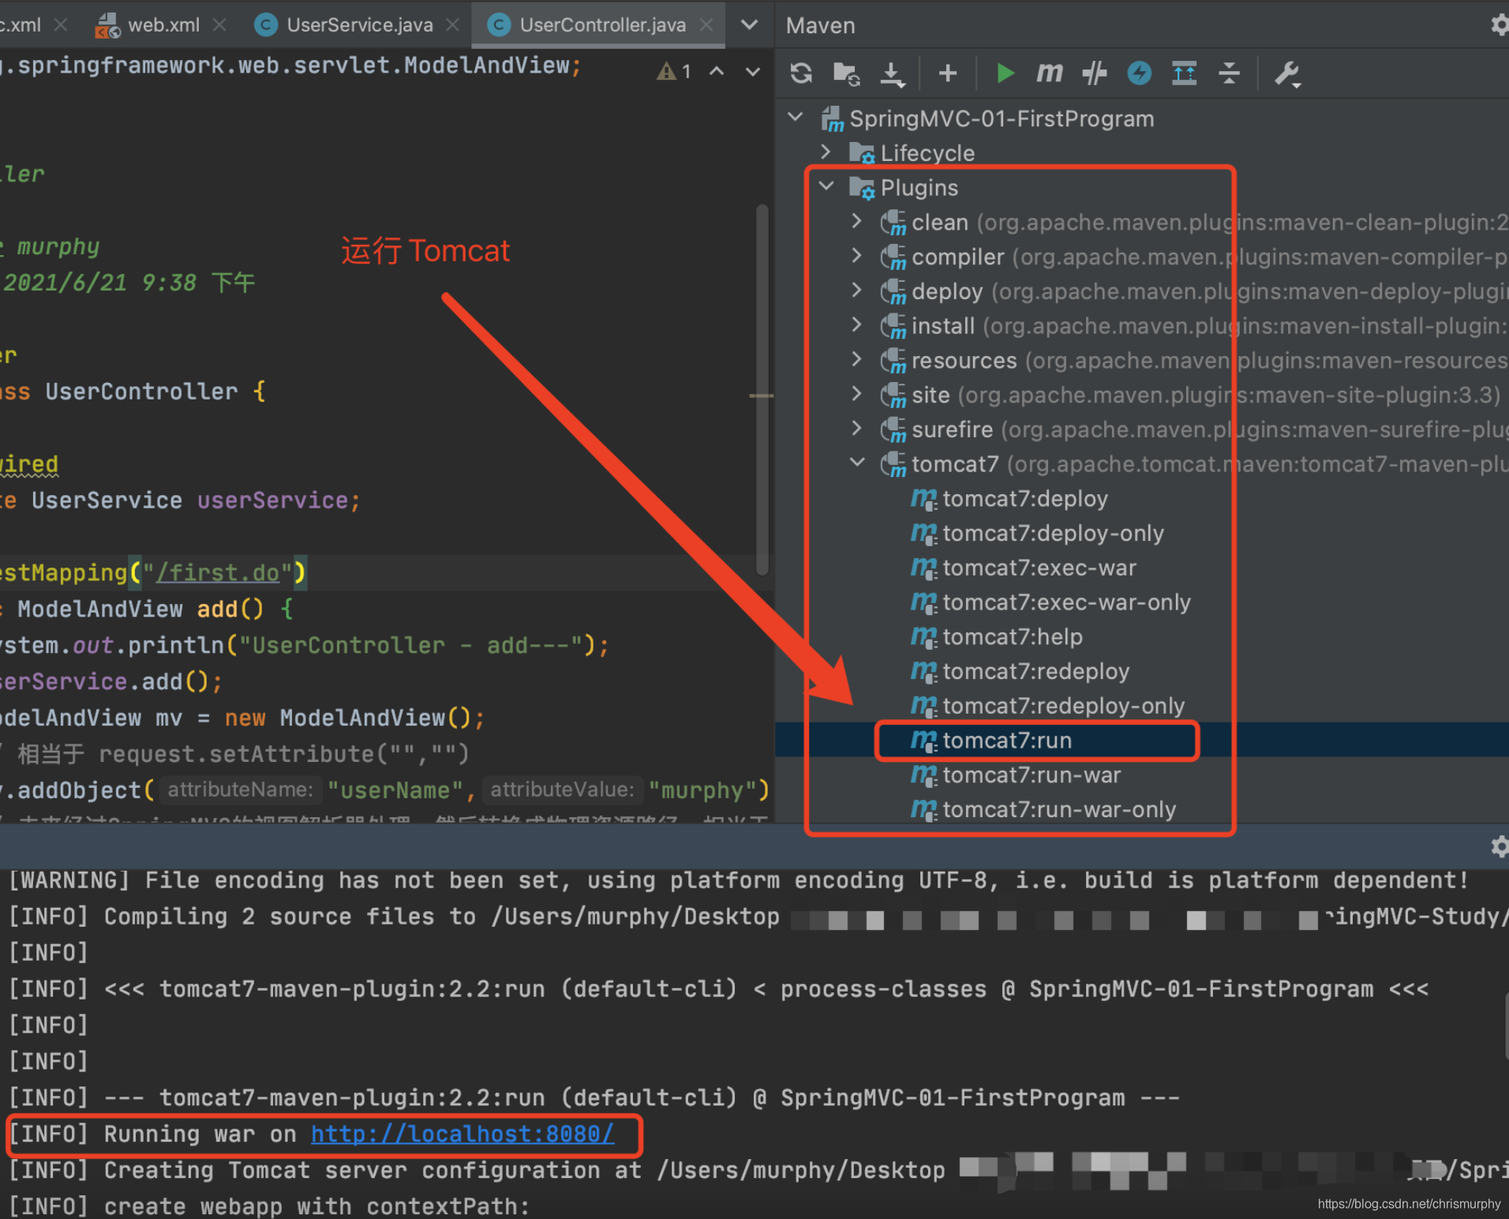Image resolution: width=1509 pixels, height=1219 pixels.
Task: Click Reload All Maven Projects icon
Action: click(x=801, y=73)
